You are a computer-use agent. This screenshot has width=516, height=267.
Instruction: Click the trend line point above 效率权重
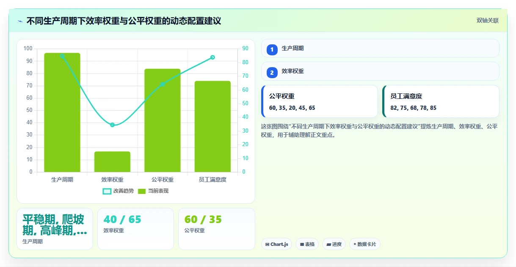tap(112, 125)
